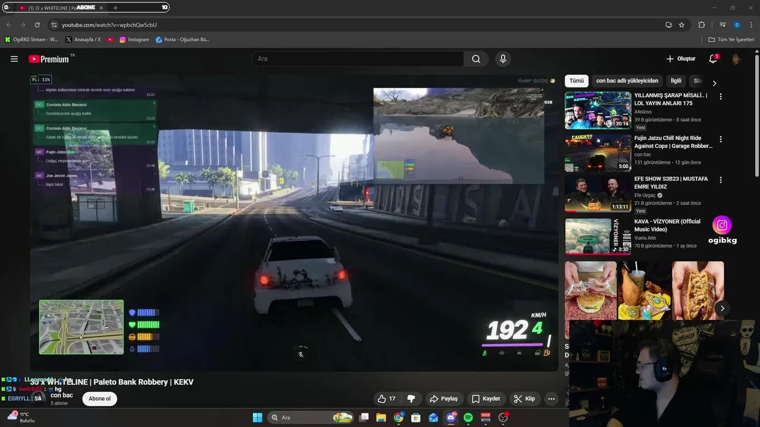
Task: Open options menu for EFE SHOW video
Action: (721, 180)
